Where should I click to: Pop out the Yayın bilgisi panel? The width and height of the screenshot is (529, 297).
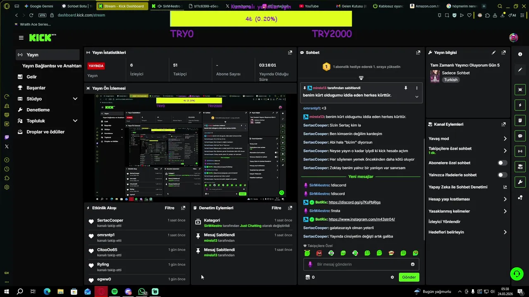503,52
